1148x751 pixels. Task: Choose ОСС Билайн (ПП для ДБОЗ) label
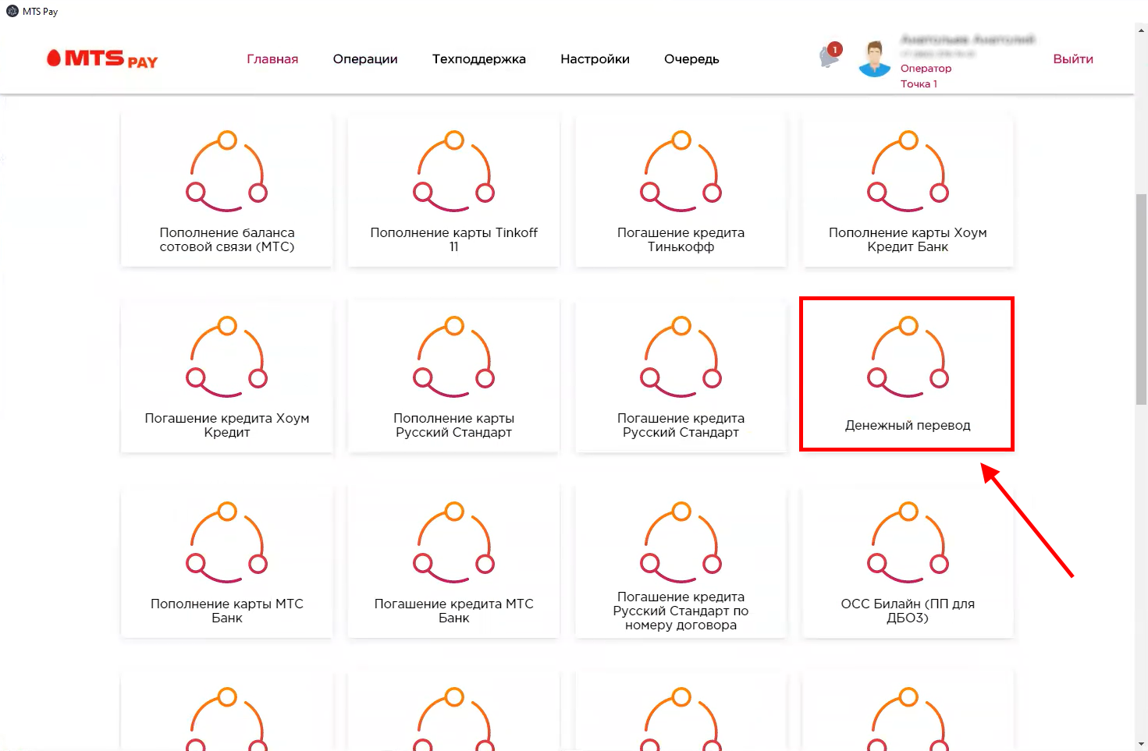[908, 611]
